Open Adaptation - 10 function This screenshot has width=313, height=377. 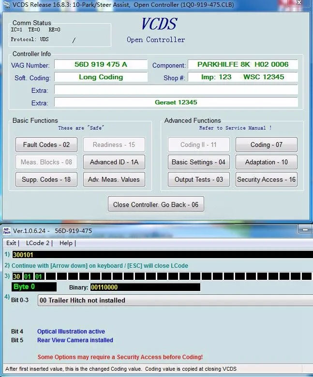pyautogui.click(x=266, y=162)
